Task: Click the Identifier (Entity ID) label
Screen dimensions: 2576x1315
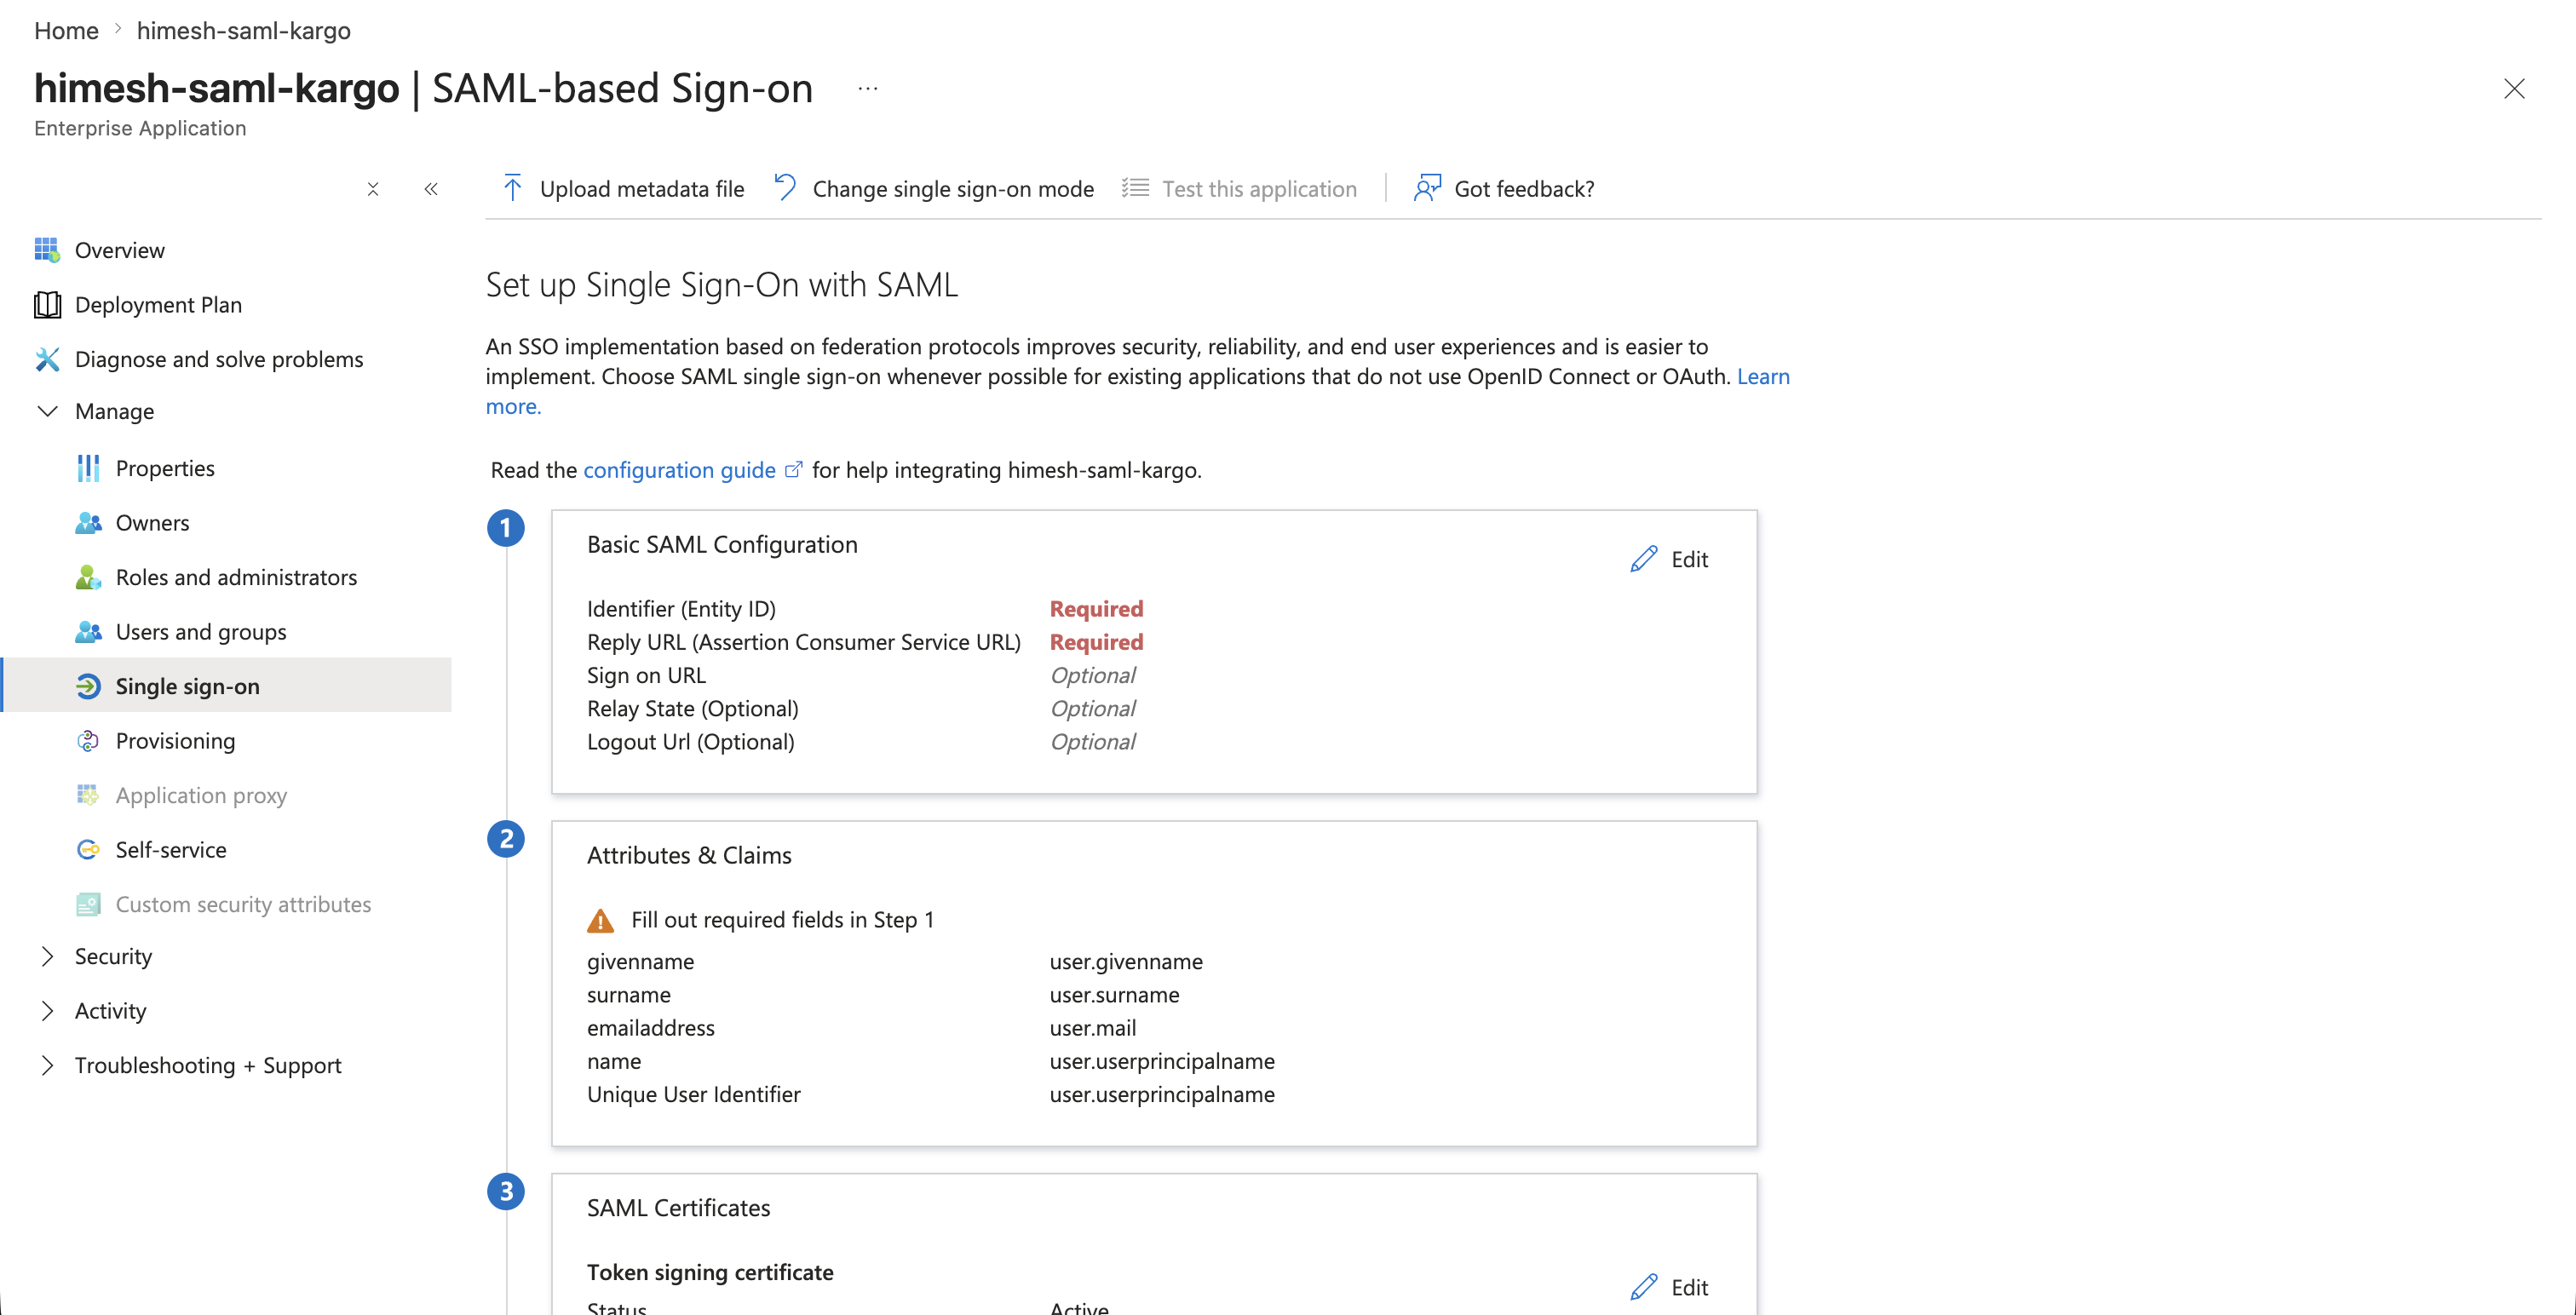Action: [x=681, y=609]
